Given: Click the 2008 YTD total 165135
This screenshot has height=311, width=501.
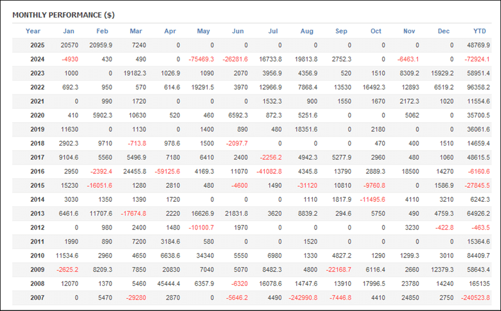Looking at the screenshot, I should point(480,284).
